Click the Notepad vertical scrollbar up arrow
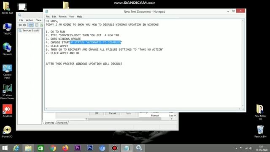 point(243,21)
